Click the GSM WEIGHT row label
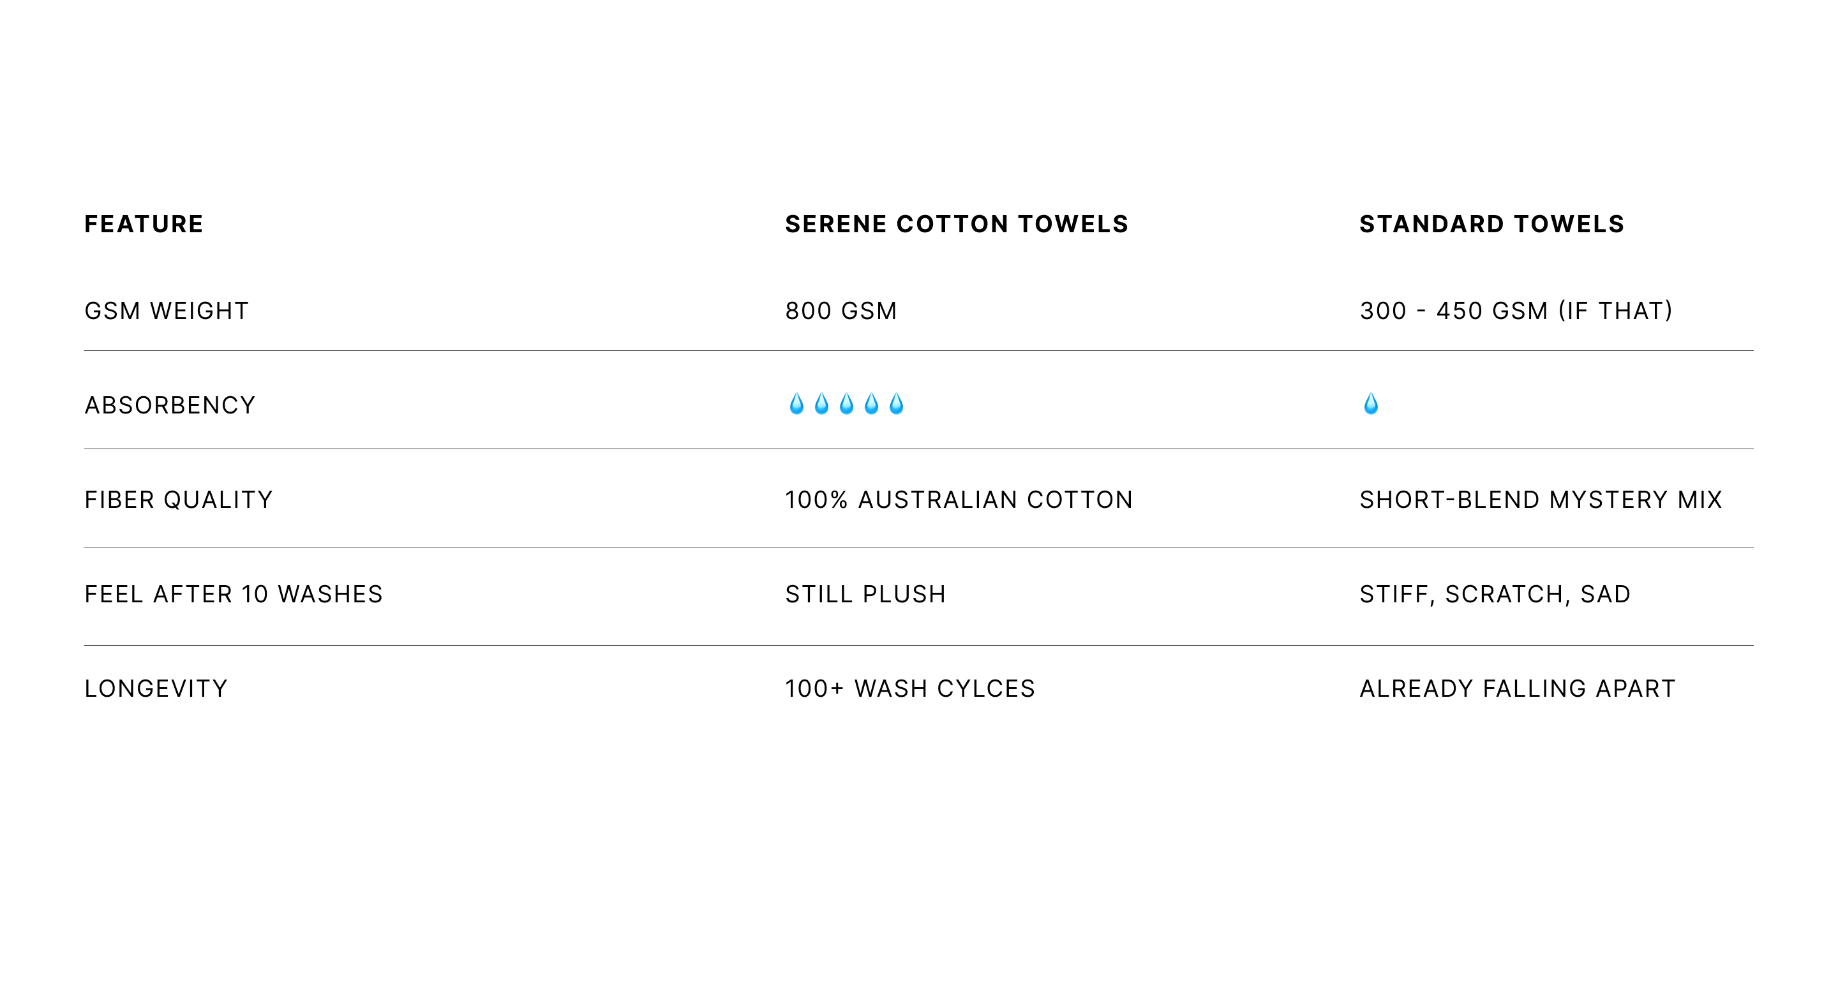This screenshot has width=1838, height=989. click(x=167, y=311)
